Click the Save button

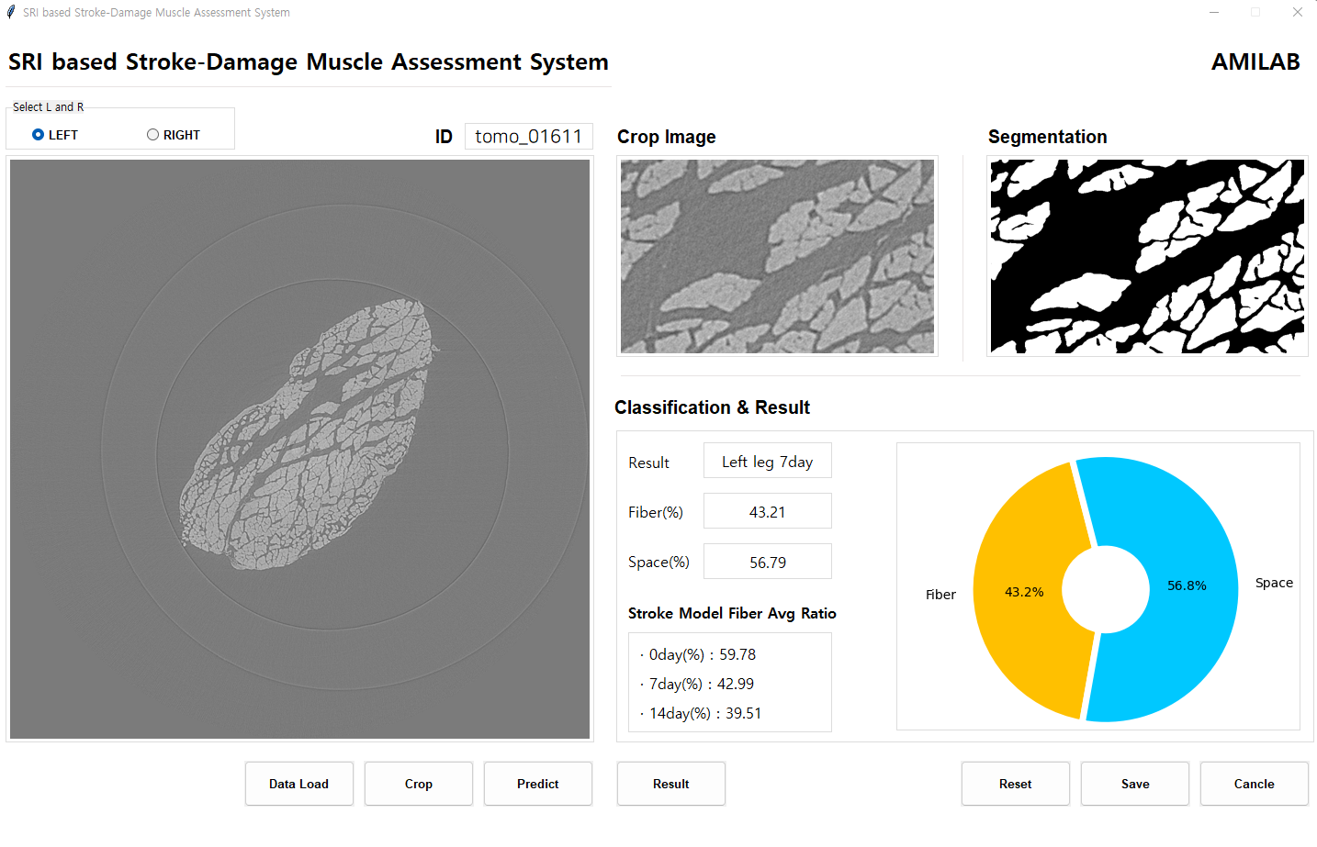coord(1135,784)
